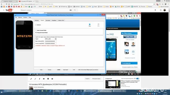Open the suggested video thumbnail
Viewport: 170px width, 95px height.
pyautogui.click(x=113, y=84)
